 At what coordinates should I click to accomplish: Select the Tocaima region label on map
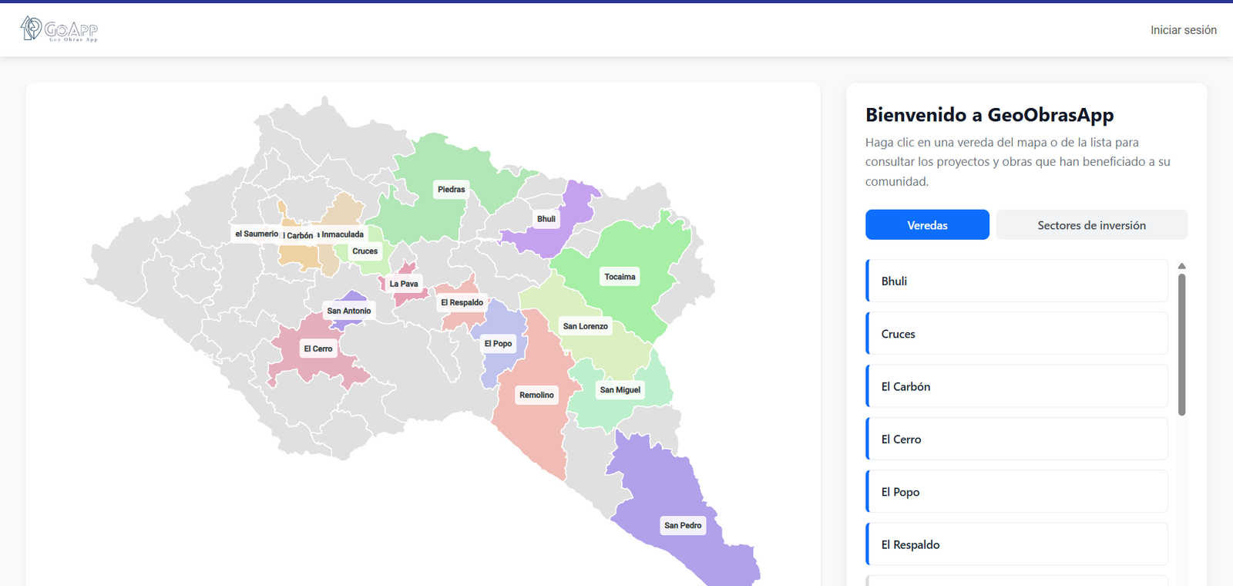point(620,277)
